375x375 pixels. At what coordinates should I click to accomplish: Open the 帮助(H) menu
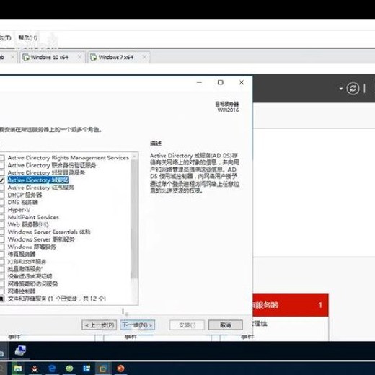[28, 37]
